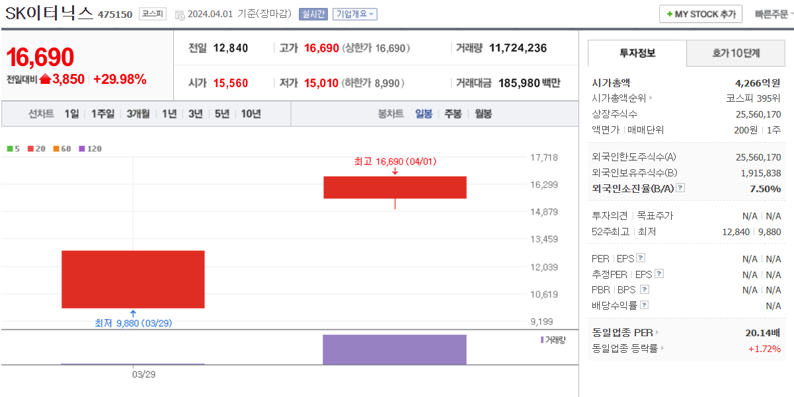Image resolution: width=794 pixels, height=397 pixels.
Task: Click the current price 16,690
Action: point(40,57)
